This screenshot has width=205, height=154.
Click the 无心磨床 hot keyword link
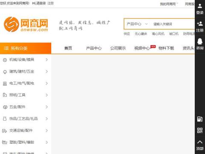pos(141,34)
